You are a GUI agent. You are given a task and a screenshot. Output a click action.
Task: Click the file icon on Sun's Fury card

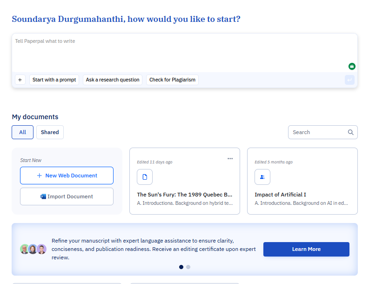tap(145, 177)
